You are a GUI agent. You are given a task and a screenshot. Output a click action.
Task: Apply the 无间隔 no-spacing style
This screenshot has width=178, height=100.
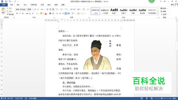click(x=105, y=11)
